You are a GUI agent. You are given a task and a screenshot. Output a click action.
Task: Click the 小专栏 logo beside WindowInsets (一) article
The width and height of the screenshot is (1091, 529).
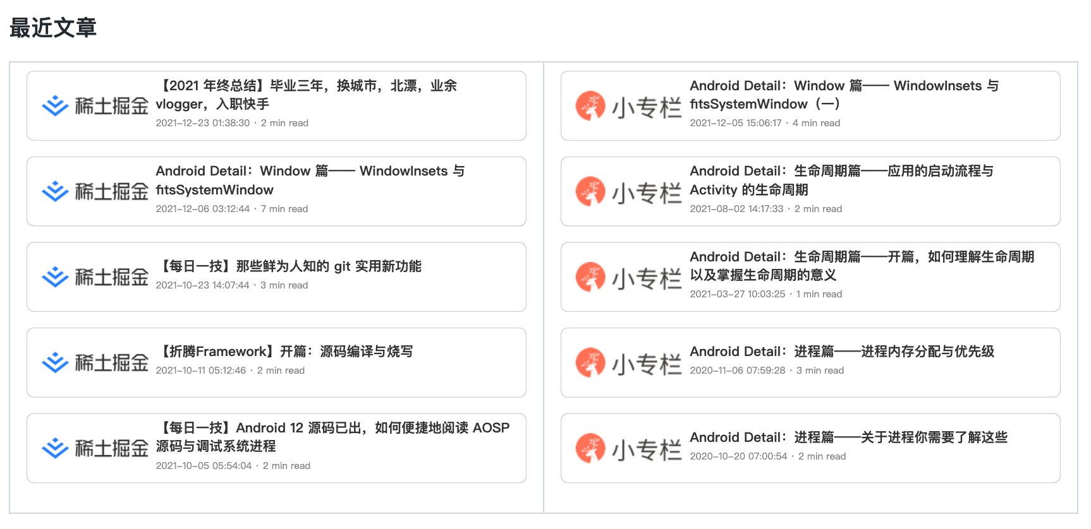point(628,106)
